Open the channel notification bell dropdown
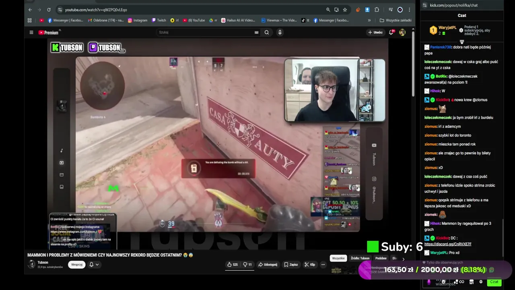This screenshot has height=290, width=515. (94, 265)
